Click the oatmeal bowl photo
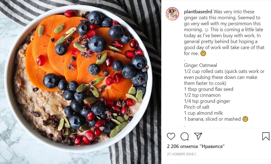 point(80,82)
